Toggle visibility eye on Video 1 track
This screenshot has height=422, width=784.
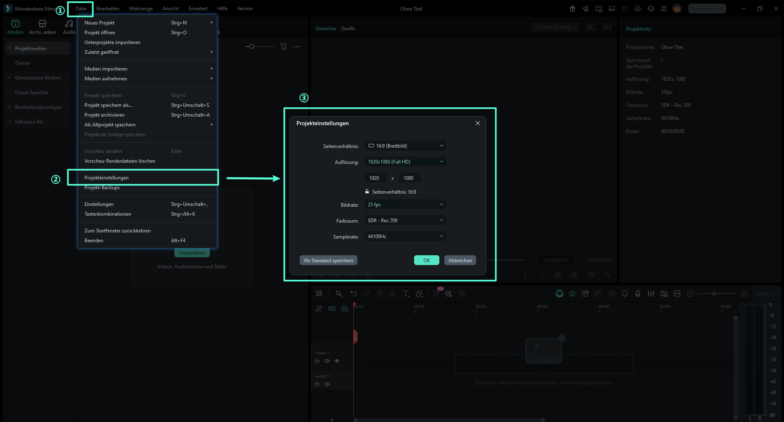coord(337,361)
